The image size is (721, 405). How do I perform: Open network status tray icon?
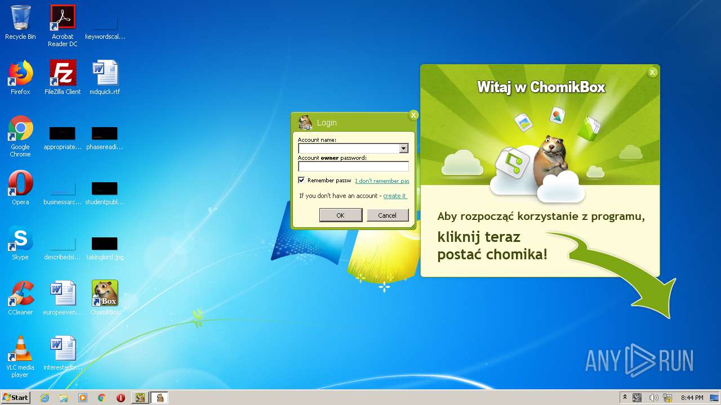pos(668,398)
